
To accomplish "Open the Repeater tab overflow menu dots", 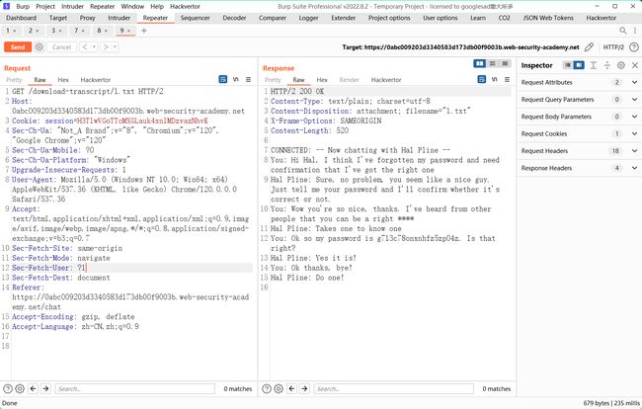I will [635, 31].
